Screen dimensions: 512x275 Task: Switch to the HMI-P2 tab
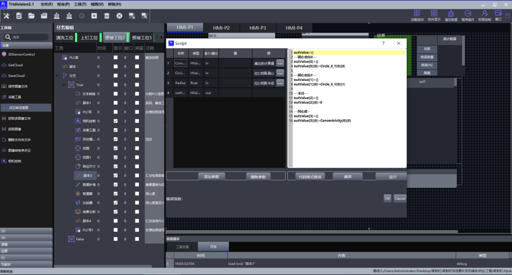pos(221,28)
